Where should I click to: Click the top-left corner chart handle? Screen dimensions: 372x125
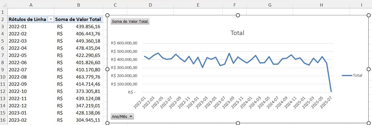107,15
